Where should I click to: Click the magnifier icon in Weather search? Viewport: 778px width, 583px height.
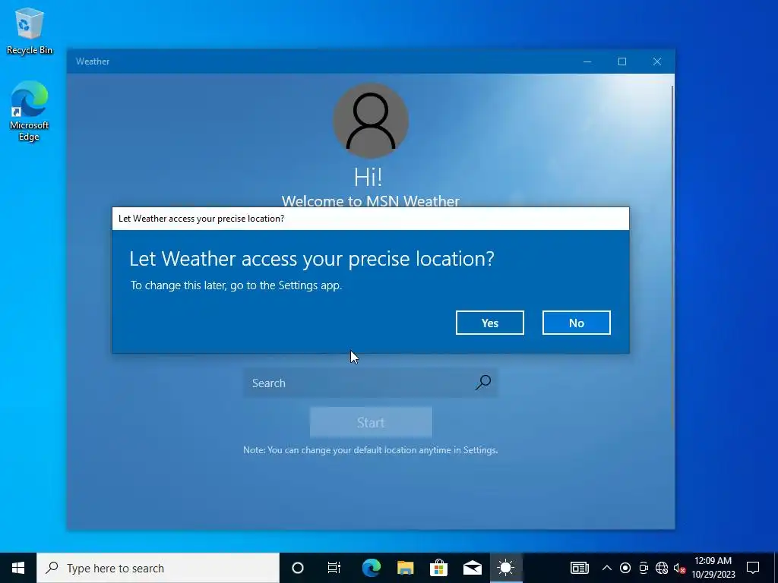483,383
